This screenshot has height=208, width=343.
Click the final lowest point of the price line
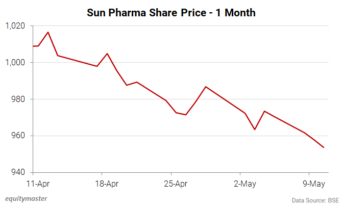coord(324,147)
